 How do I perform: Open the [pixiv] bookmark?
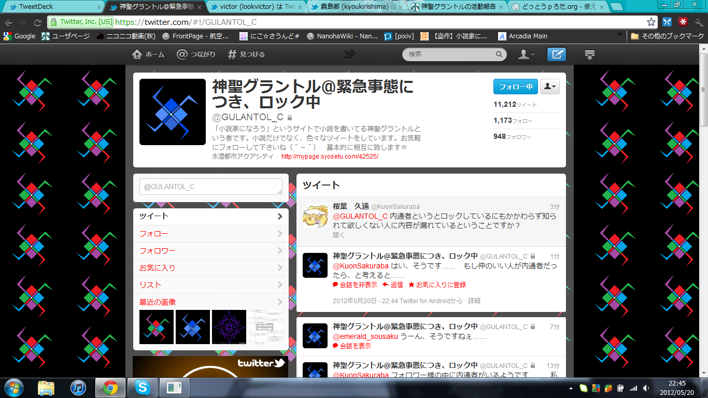pyautogui.click(x=399, y=36)
